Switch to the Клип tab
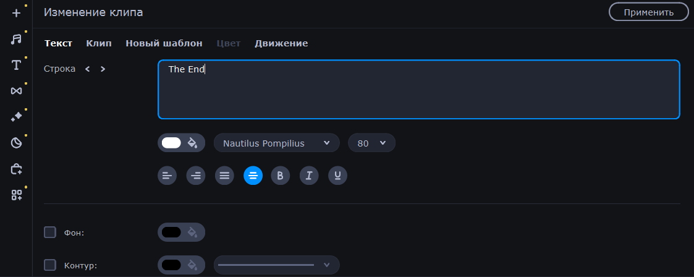The width and height of the screenshot is (694, 277). point(99,43)
